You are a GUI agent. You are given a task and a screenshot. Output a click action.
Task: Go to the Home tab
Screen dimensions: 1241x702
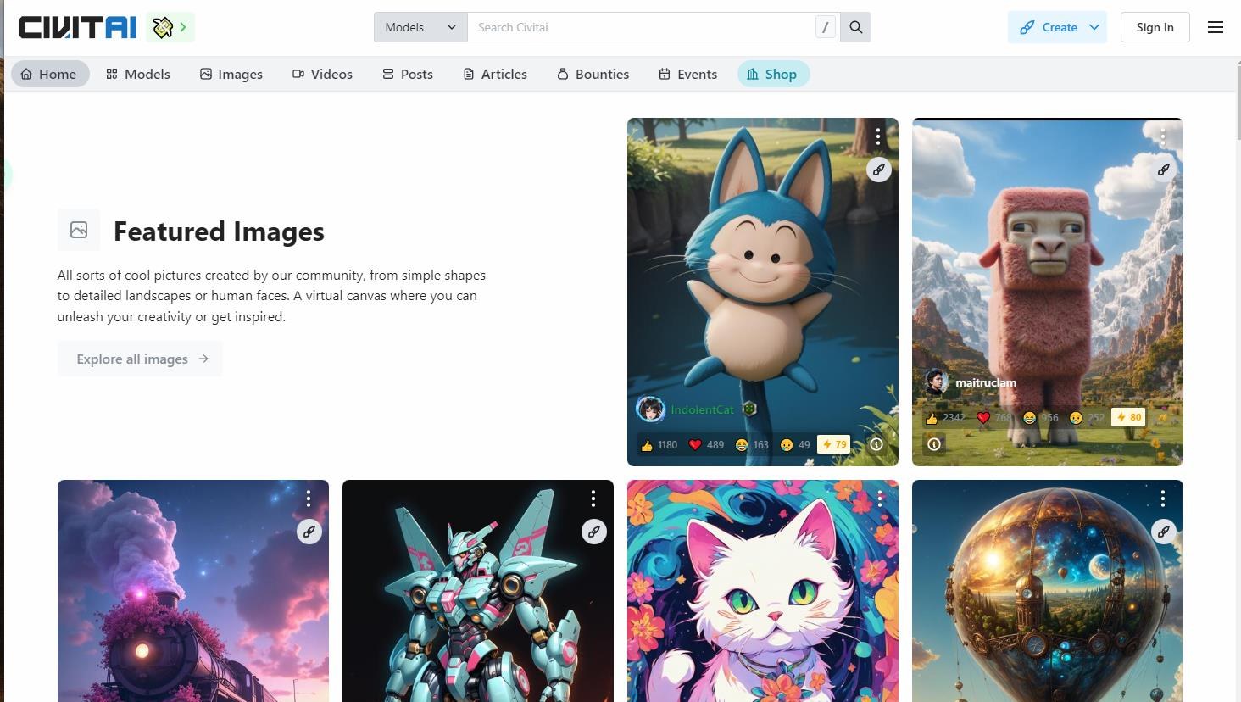50,74
